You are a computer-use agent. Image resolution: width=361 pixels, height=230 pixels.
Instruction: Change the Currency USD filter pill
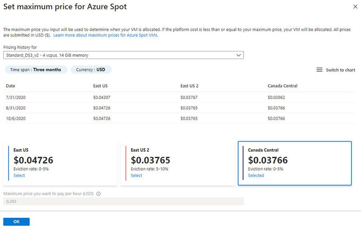coord(91,70)
